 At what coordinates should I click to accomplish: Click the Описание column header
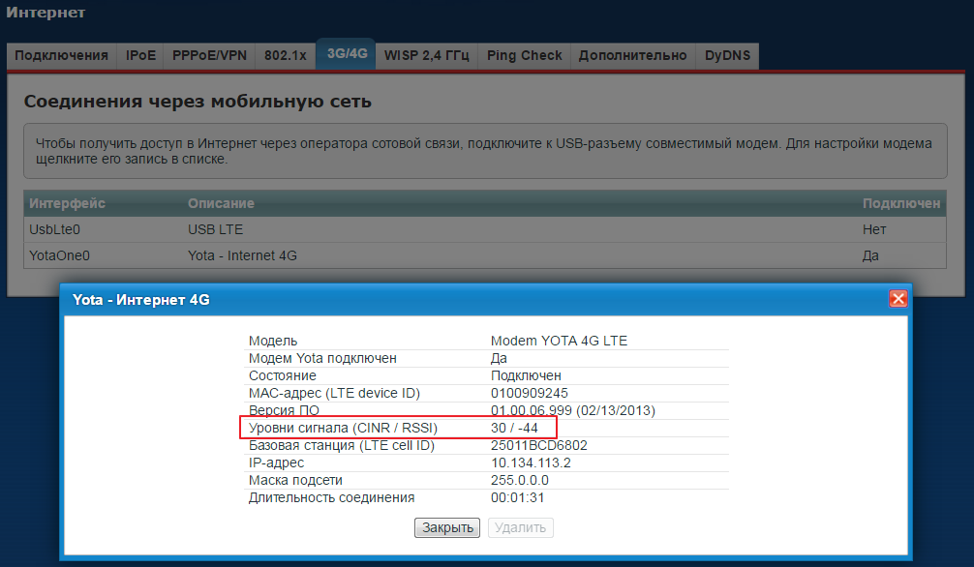[221, 203]
